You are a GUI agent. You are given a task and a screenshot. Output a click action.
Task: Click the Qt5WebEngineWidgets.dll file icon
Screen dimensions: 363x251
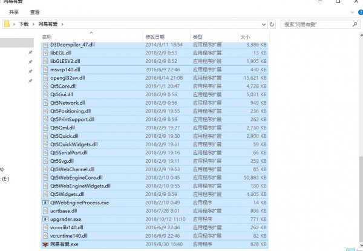pos(45,186)
